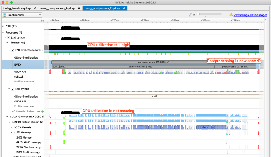This screenshot has height=157, width=271.
Task: Click the truncated buff... NVTX range
Action: [x=55, y=67]
